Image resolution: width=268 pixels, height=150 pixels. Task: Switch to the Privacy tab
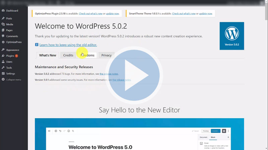pyautogui.click(x=106, y=55)
